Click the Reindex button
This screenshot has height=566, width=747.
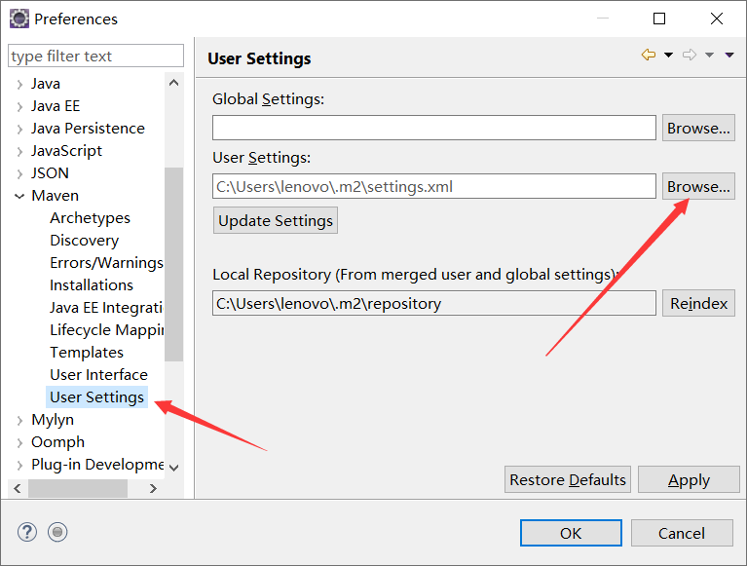tap(698, 303)
